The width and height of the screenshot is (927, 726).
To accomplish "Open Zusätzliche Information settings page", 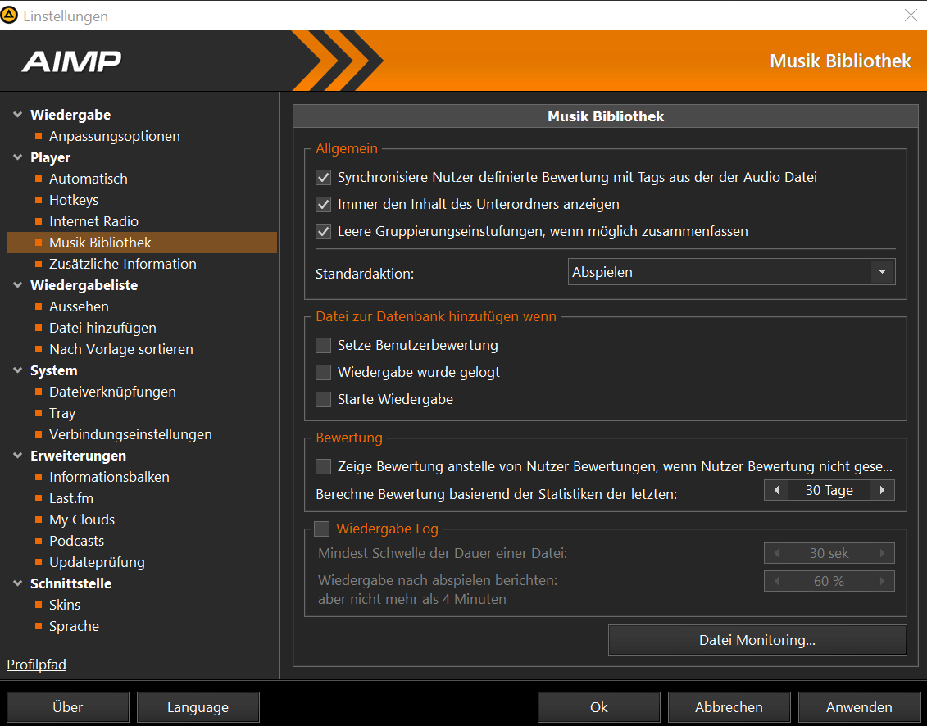I will (x=123, y=264).
